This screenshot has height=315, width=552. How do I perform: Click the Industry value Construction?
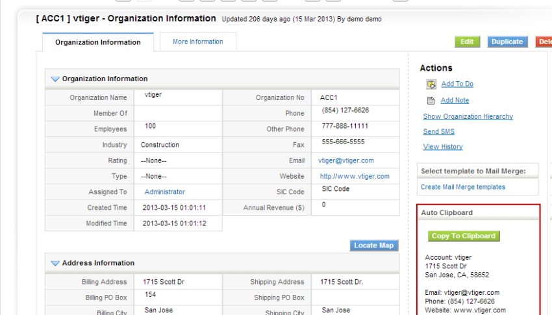point(160,145)
